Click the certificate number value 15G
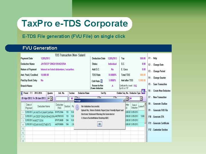 pos(135,86)
